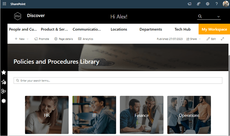
Task: Select the solid star icon in sidebar
Action: [x=4, y=73]
